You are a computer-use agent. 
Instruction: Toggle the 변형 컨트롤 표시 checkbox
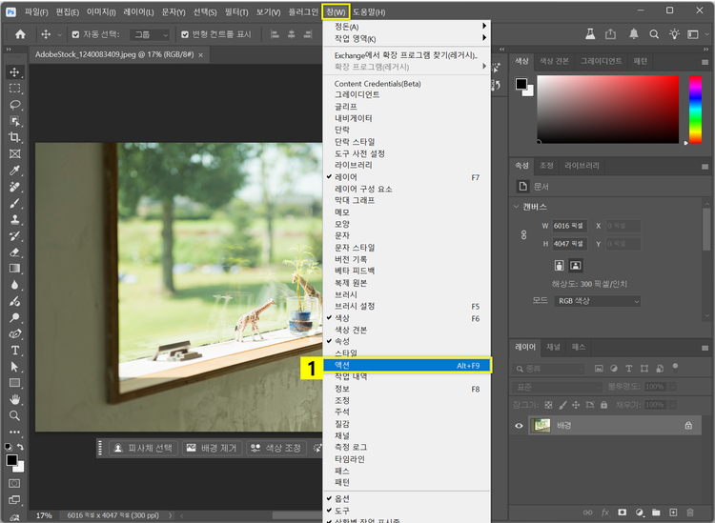(x=185, y=34)
